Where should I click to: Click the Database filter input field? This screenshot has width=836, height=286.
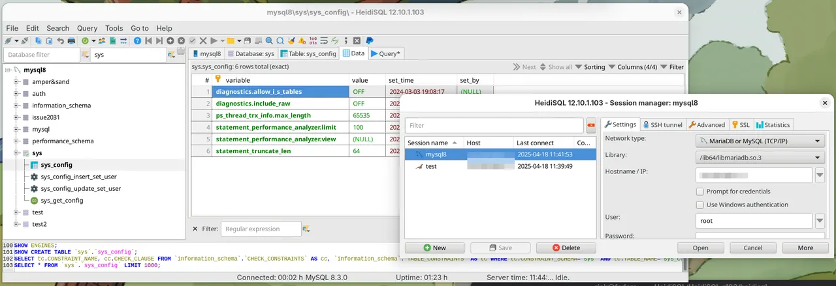tap(42, 55)
